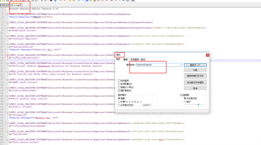Click the @="MAPI Shell Folder" text
This screenshot has width=261, height=145.
coord(23,82)
